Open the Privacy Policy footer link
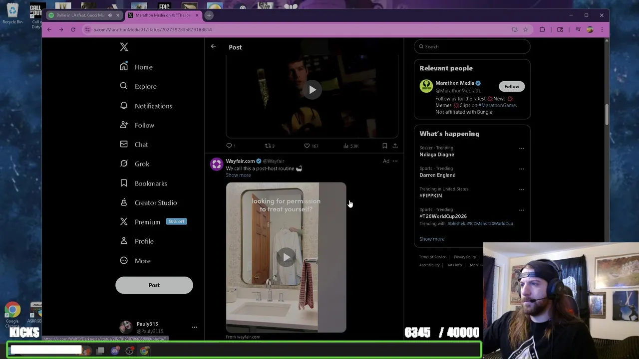The height and width of the screenshot is (359, 639). (x=465, y=257)
